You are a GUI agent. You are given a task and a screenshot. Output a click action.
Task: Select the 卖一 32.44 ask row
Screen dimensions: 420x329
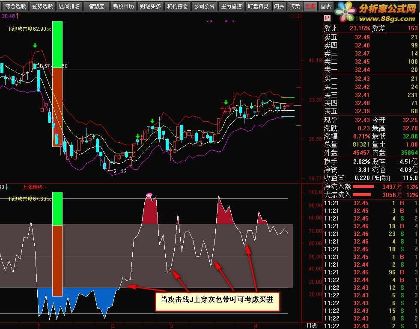point(371,70)
